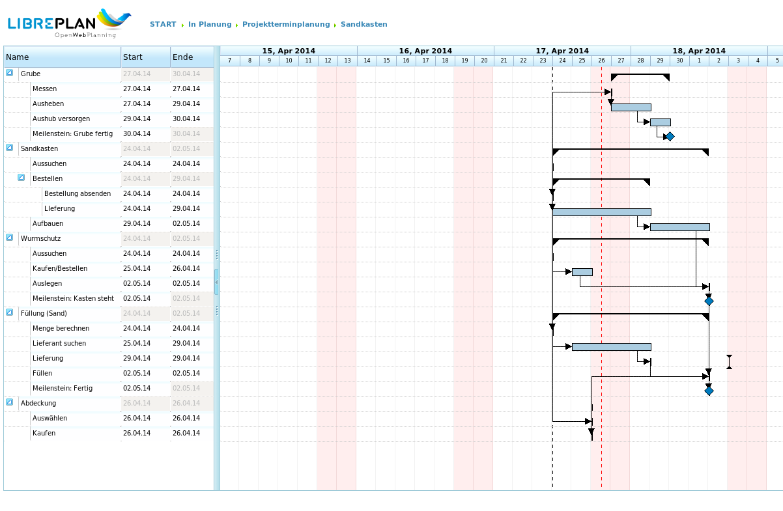This screenshot has height=511, width=783.
Task: Click the Ausheben task bar in Gantt
Action: [631, 107]
